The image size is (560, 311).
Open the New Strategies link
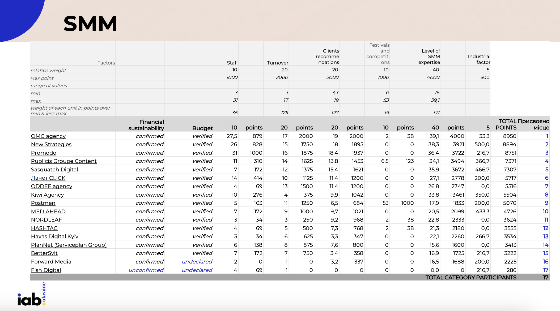(51, 144)
